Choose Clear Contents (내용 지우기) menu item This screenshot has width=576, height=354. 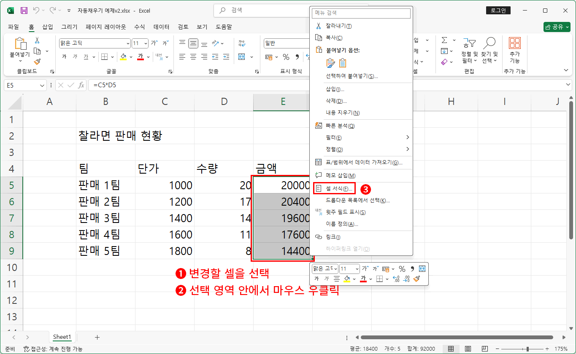click(x=343, y=113)
